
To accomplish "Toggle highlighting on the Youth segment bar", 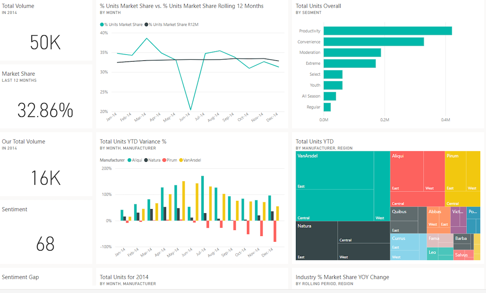I will (x=333, y=85).
